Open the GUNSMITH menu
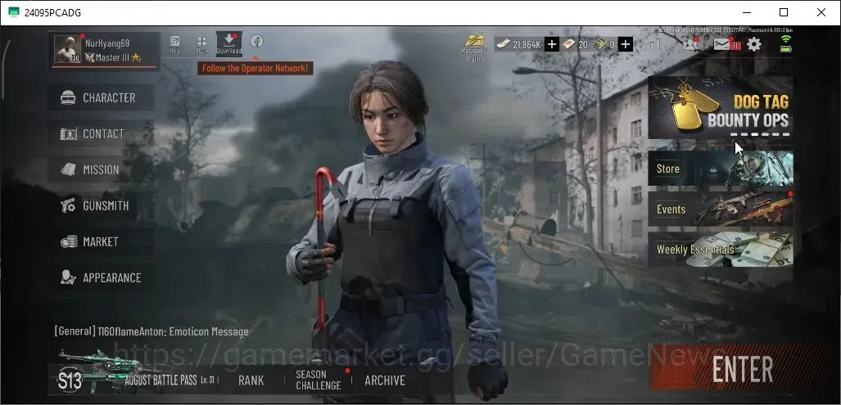 click(102, 205)
